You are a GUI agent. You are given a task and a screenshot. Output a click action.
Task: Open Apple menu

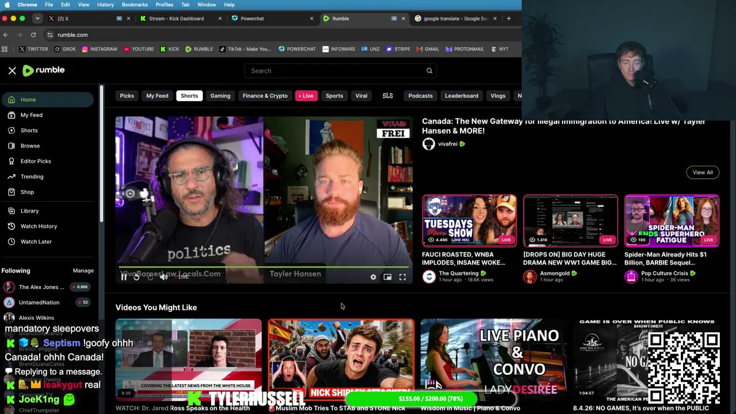click(7, 5)
